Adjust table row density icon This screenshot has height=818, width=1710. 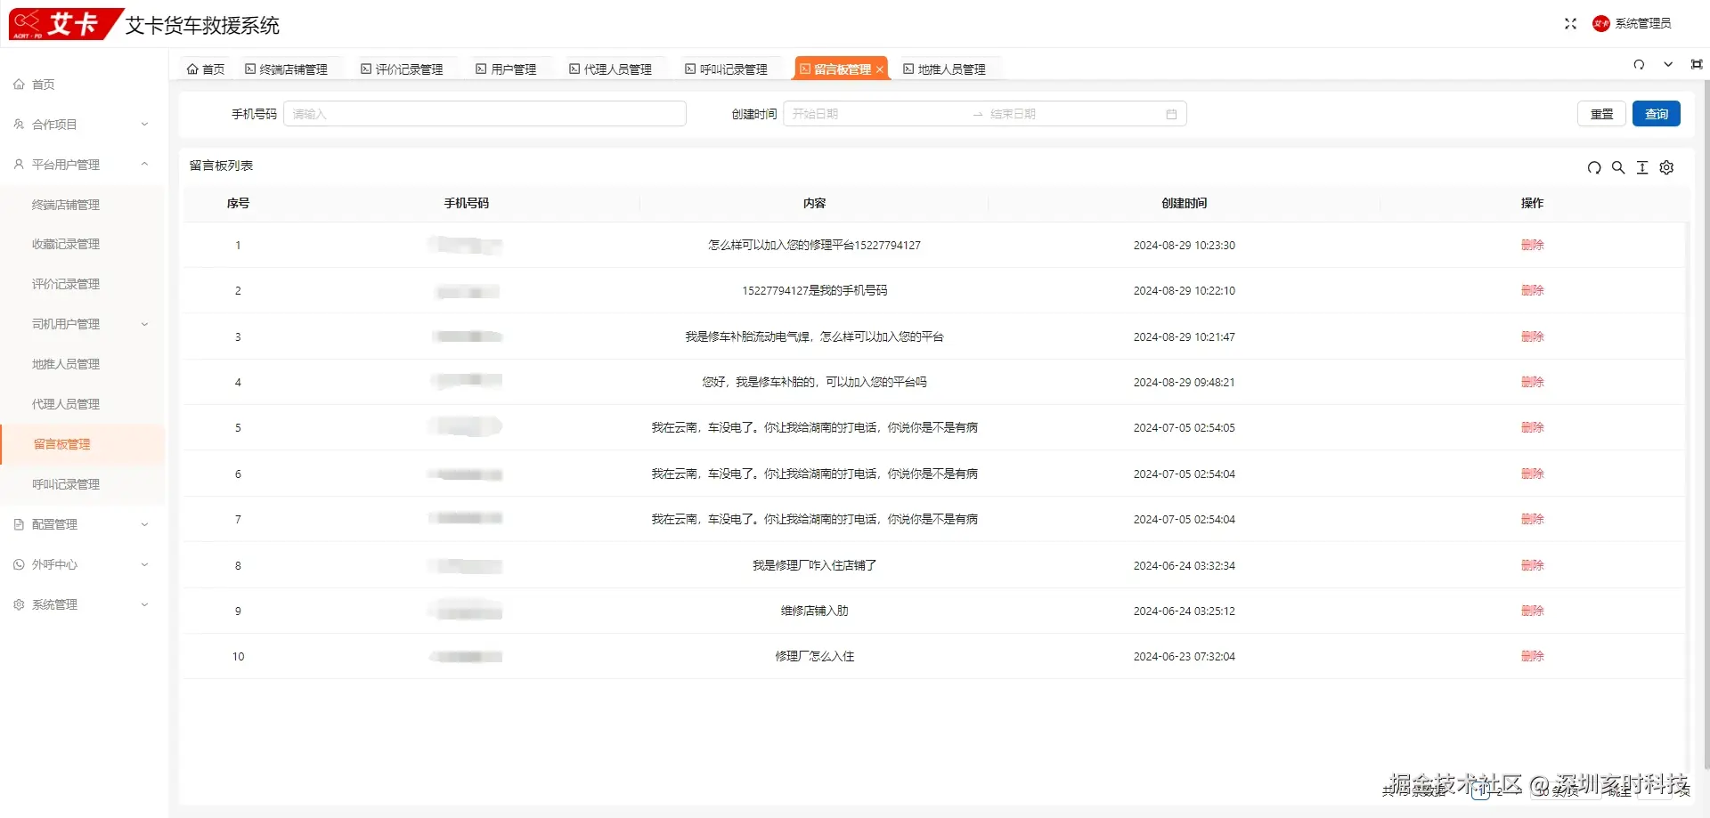1642,167
